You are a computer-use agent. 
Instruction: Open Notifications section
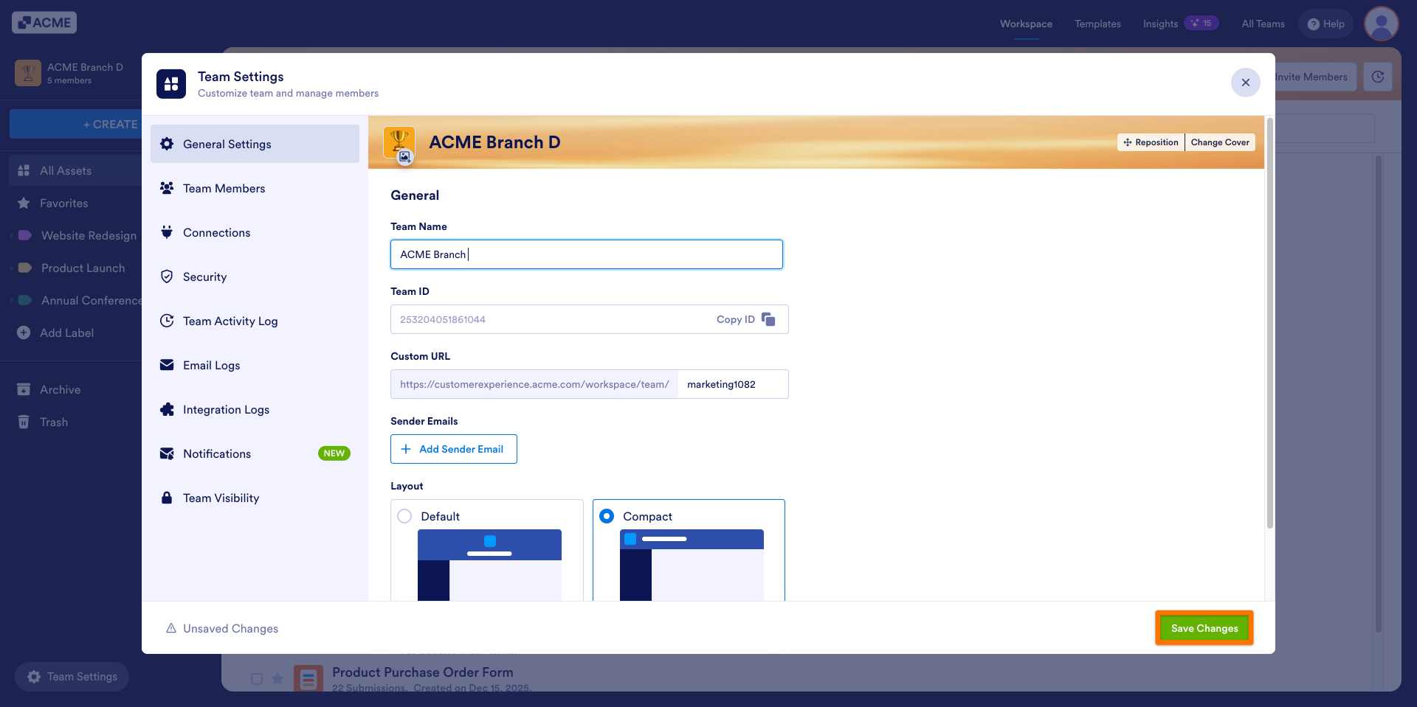click(255, 453)
